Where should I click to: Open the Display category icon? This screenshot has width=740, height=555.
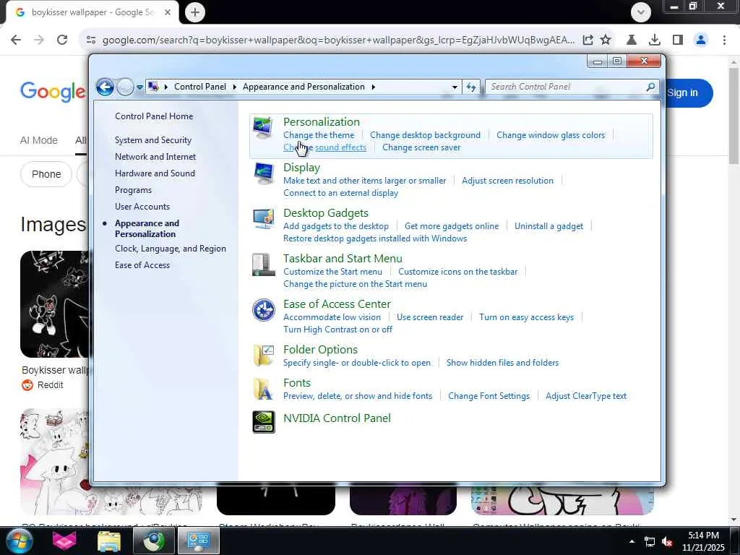coord(263,173)
